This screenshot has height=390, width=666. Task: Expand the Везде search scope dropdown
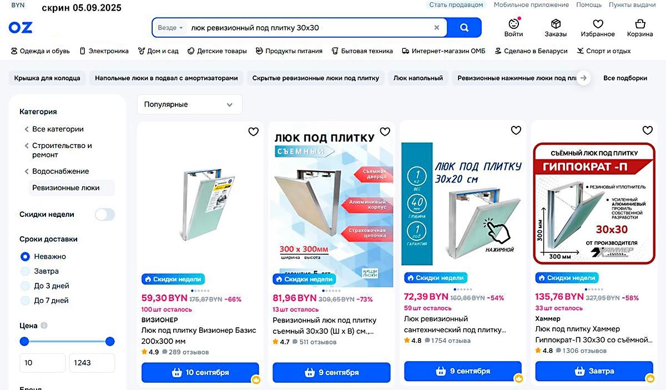[x=170, y=28]
